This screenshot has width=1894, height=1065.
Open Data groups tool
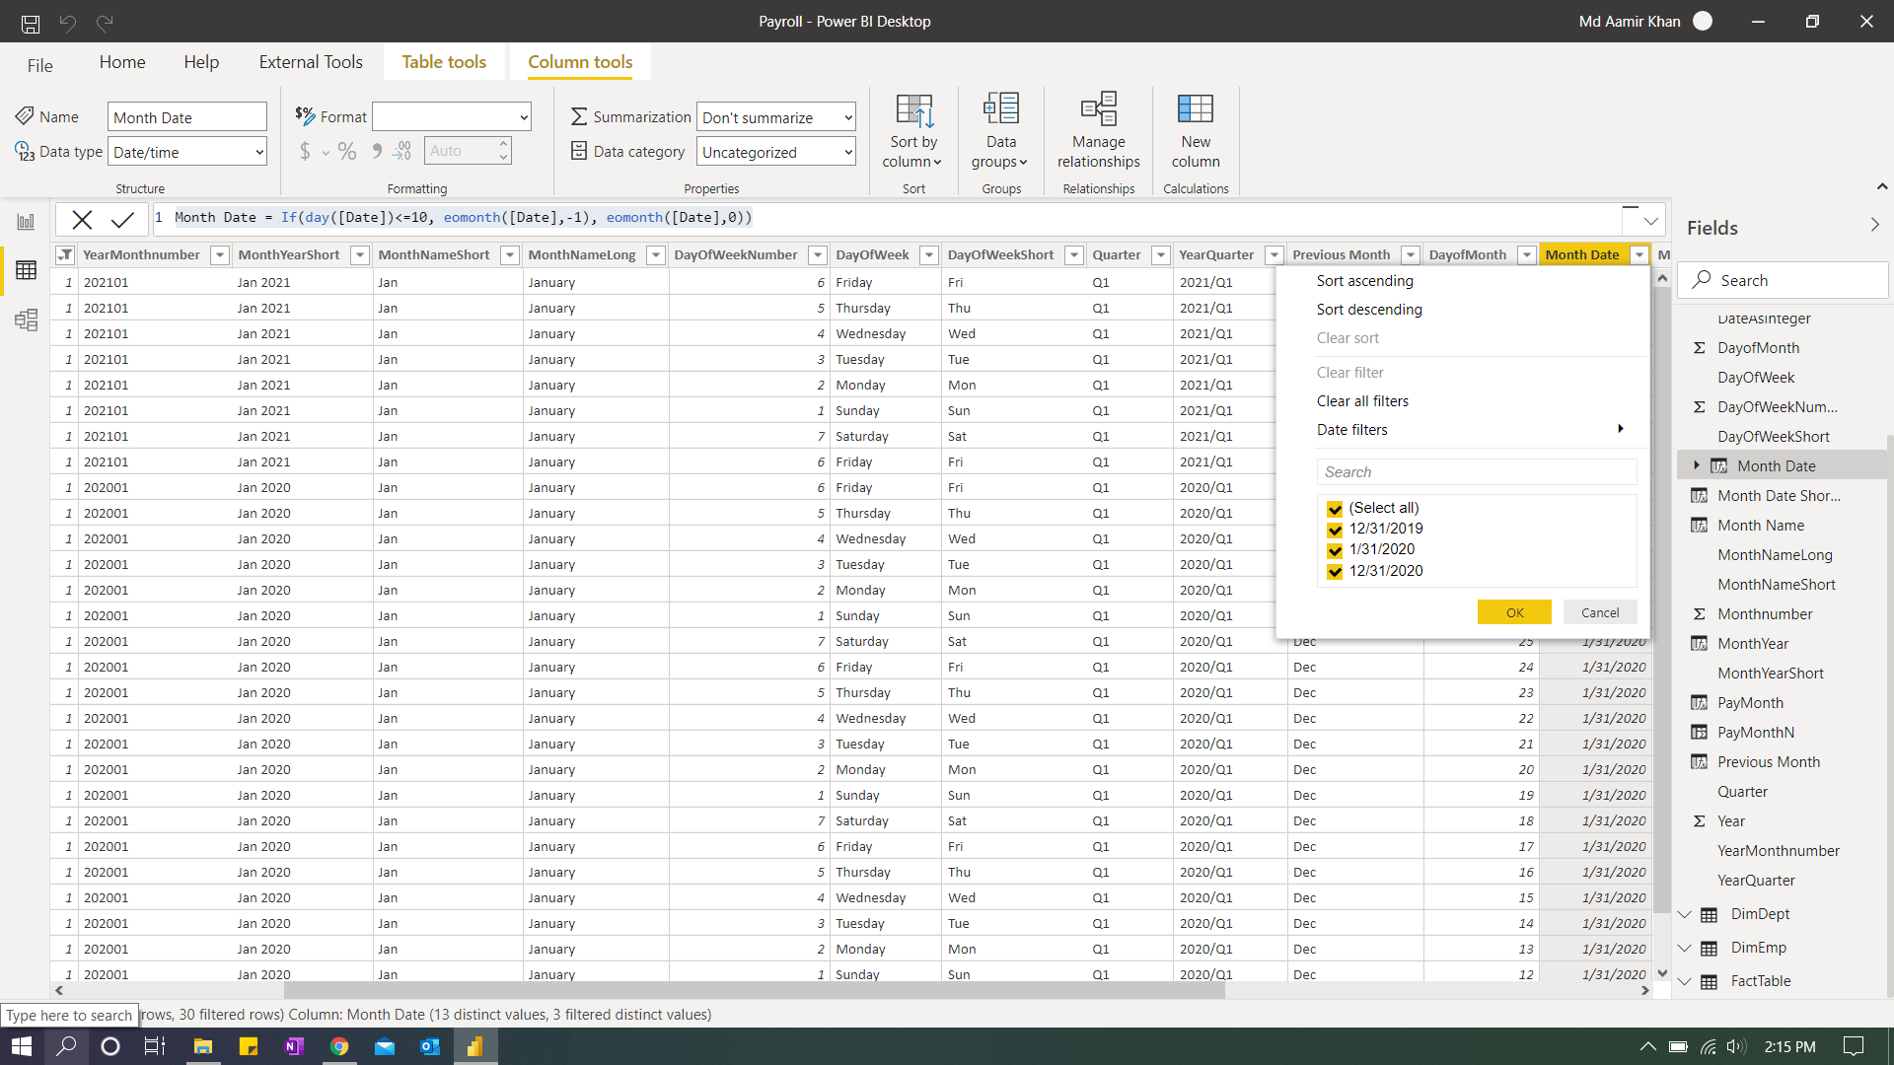pos(1000,132)
